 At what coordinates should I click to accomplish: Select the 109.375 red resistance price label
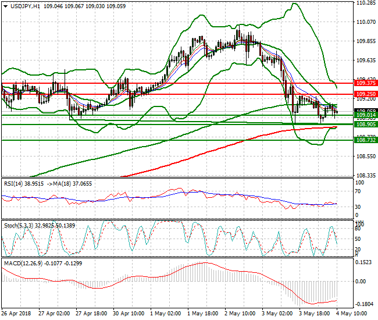click(x=366, y=83)
